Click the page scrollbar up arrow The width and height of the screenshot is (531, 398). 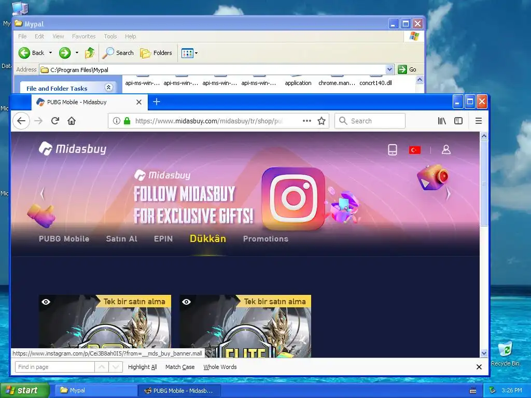click(x=484, y=136)
